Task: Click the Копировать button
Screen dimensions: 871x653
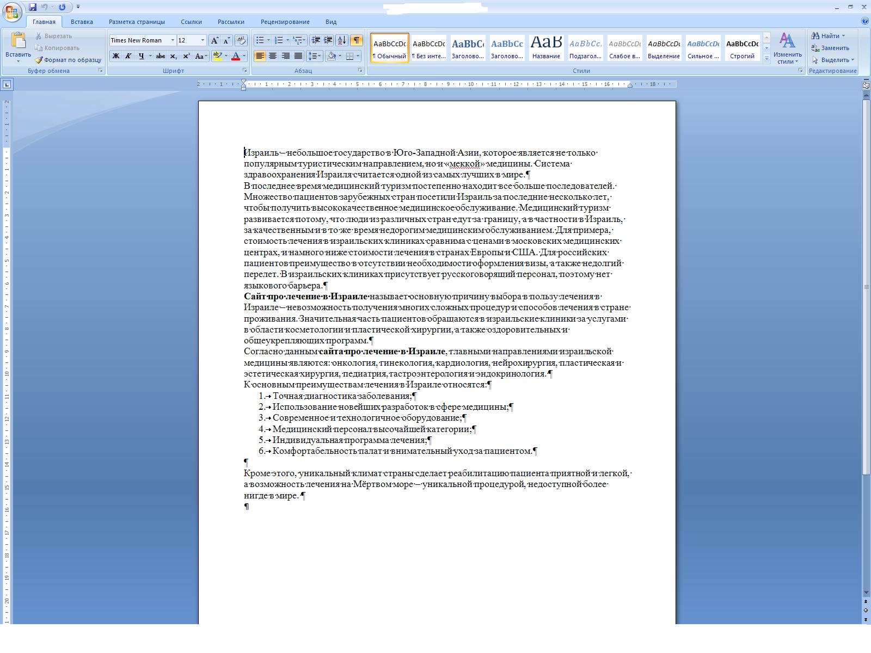Action: pos(57,48)
